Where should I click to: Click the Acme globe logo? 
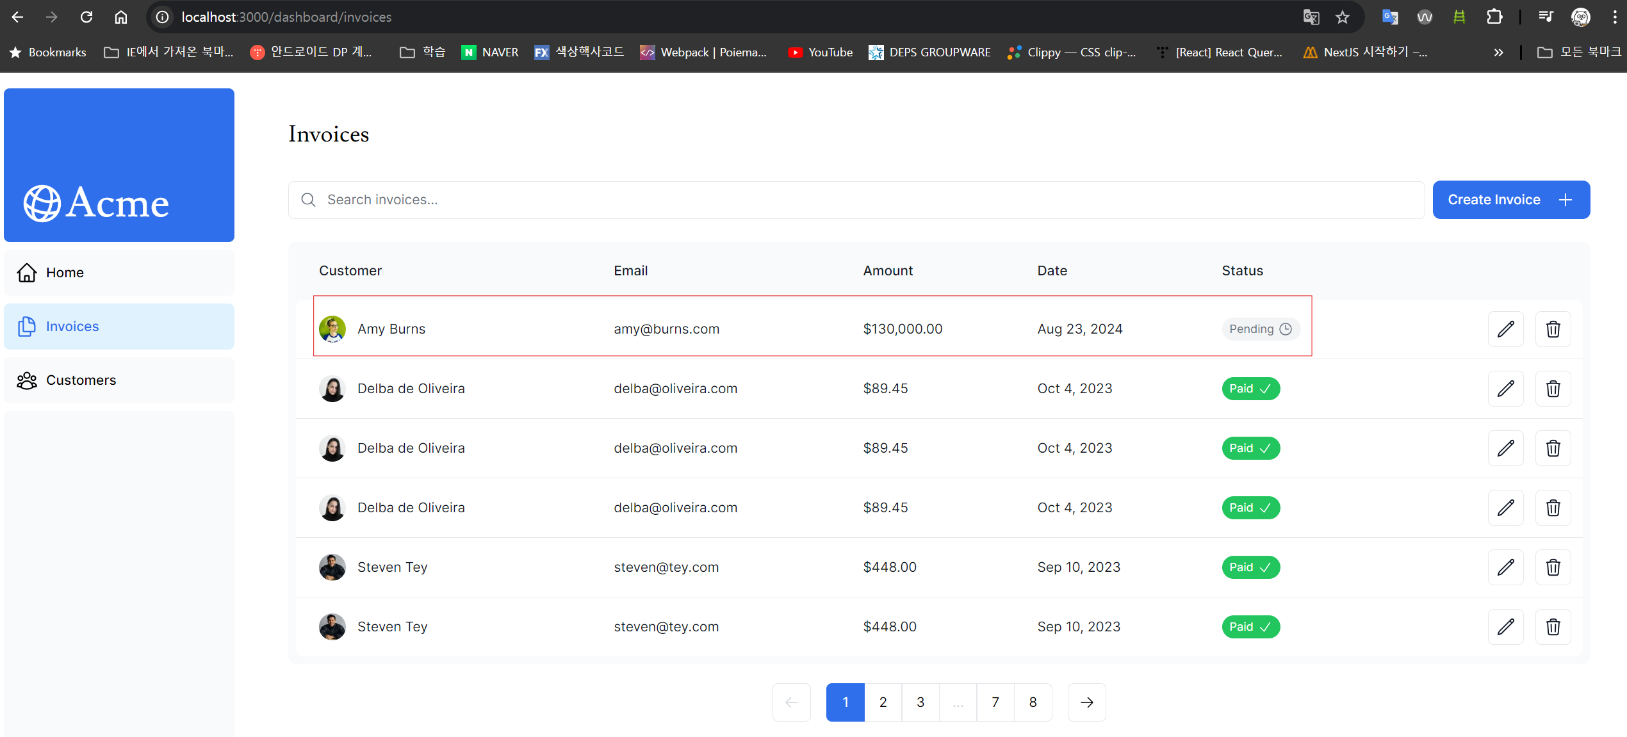click(42, 204)
